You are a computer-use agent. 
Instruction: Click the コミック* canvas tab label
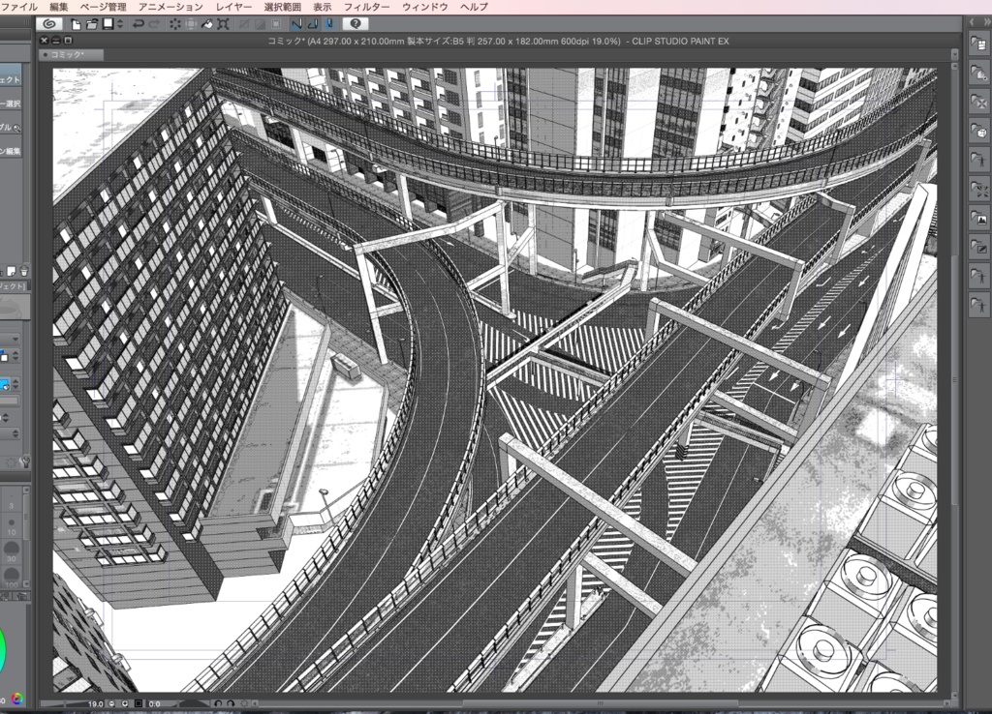pos(68,54)
